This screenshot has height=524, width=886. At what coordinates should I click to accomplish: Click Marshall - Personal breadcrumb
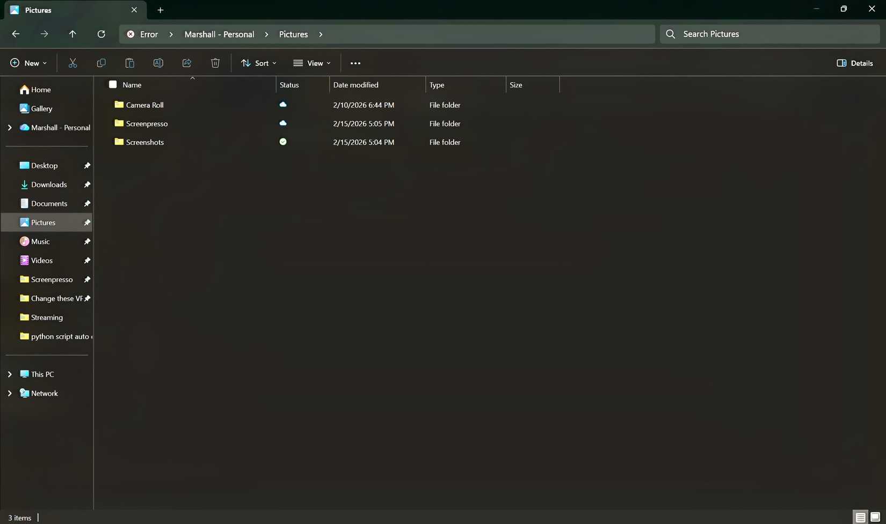[x=219, y=34]
